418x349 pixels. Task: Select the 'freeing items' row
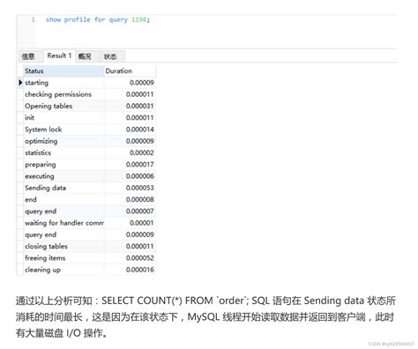pyautogui.click(x=89, y=258)
